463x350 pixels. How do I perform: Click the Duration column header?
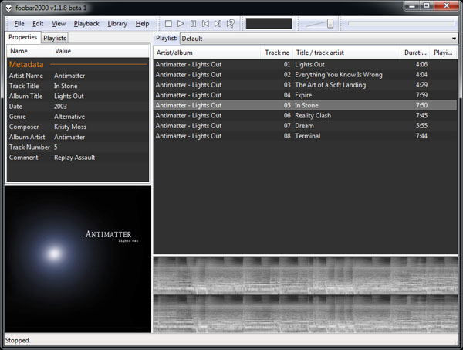[x=415, y=53]
